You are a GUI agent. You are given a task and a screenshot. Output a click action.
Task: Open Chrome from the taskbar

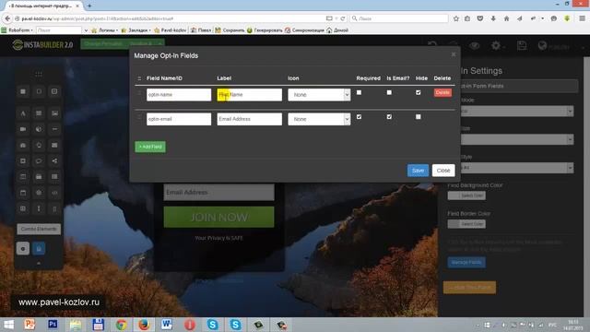coord(121,324)
